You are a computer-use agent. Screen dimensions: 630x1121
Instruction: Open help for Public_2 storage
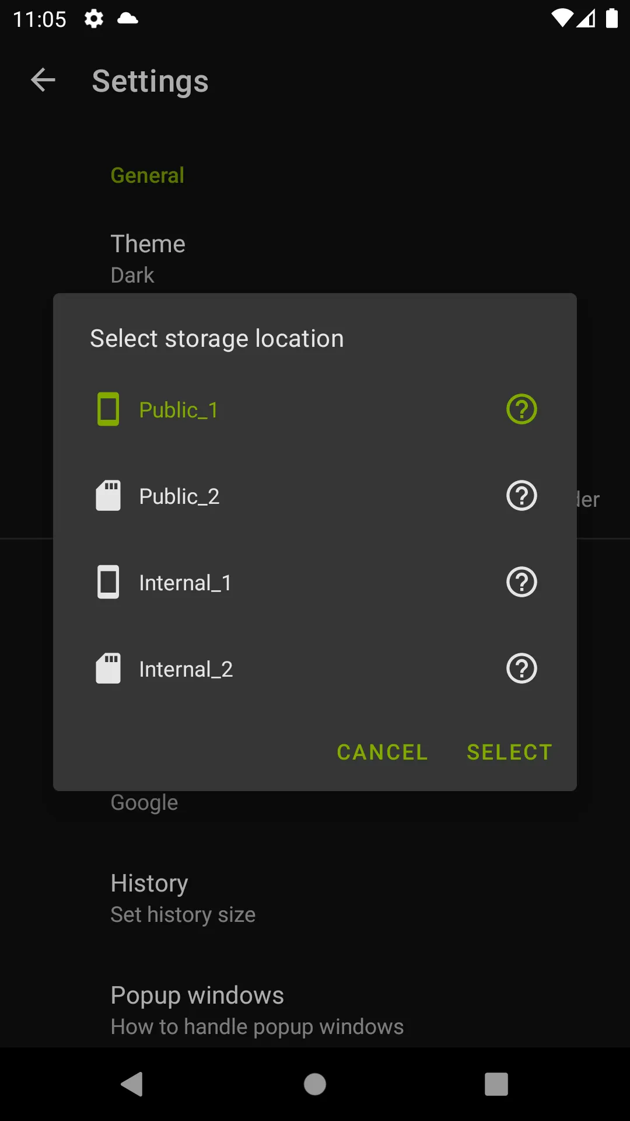pyautogui.click(x=521, y=496)
